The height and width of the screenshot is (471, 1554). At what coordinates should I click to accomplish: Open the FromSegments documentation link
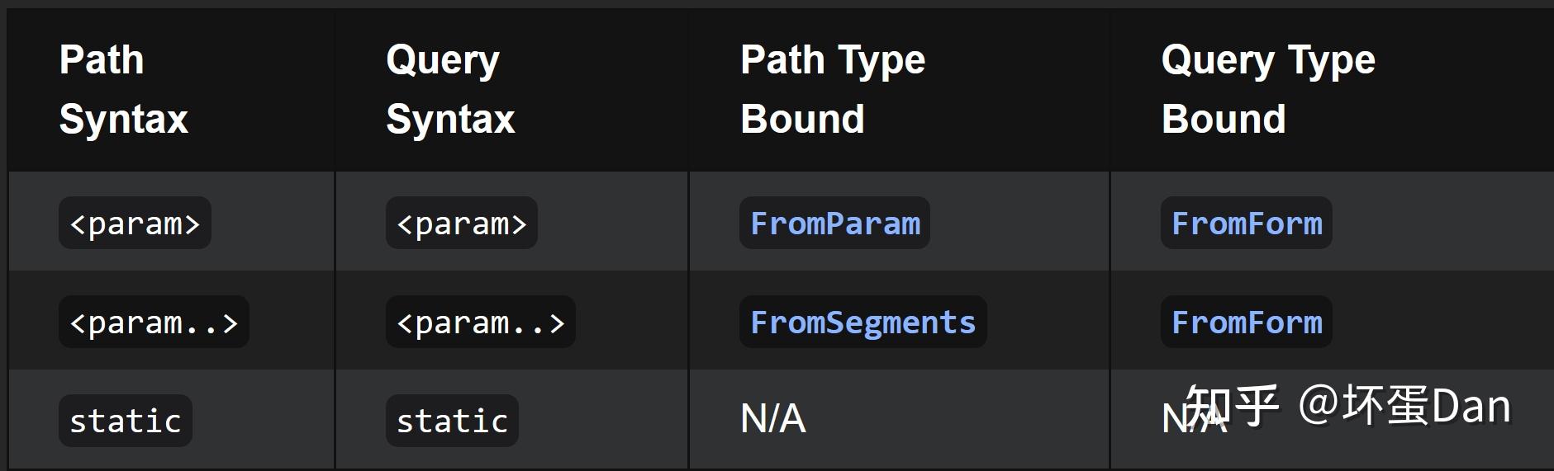[863, 323]
